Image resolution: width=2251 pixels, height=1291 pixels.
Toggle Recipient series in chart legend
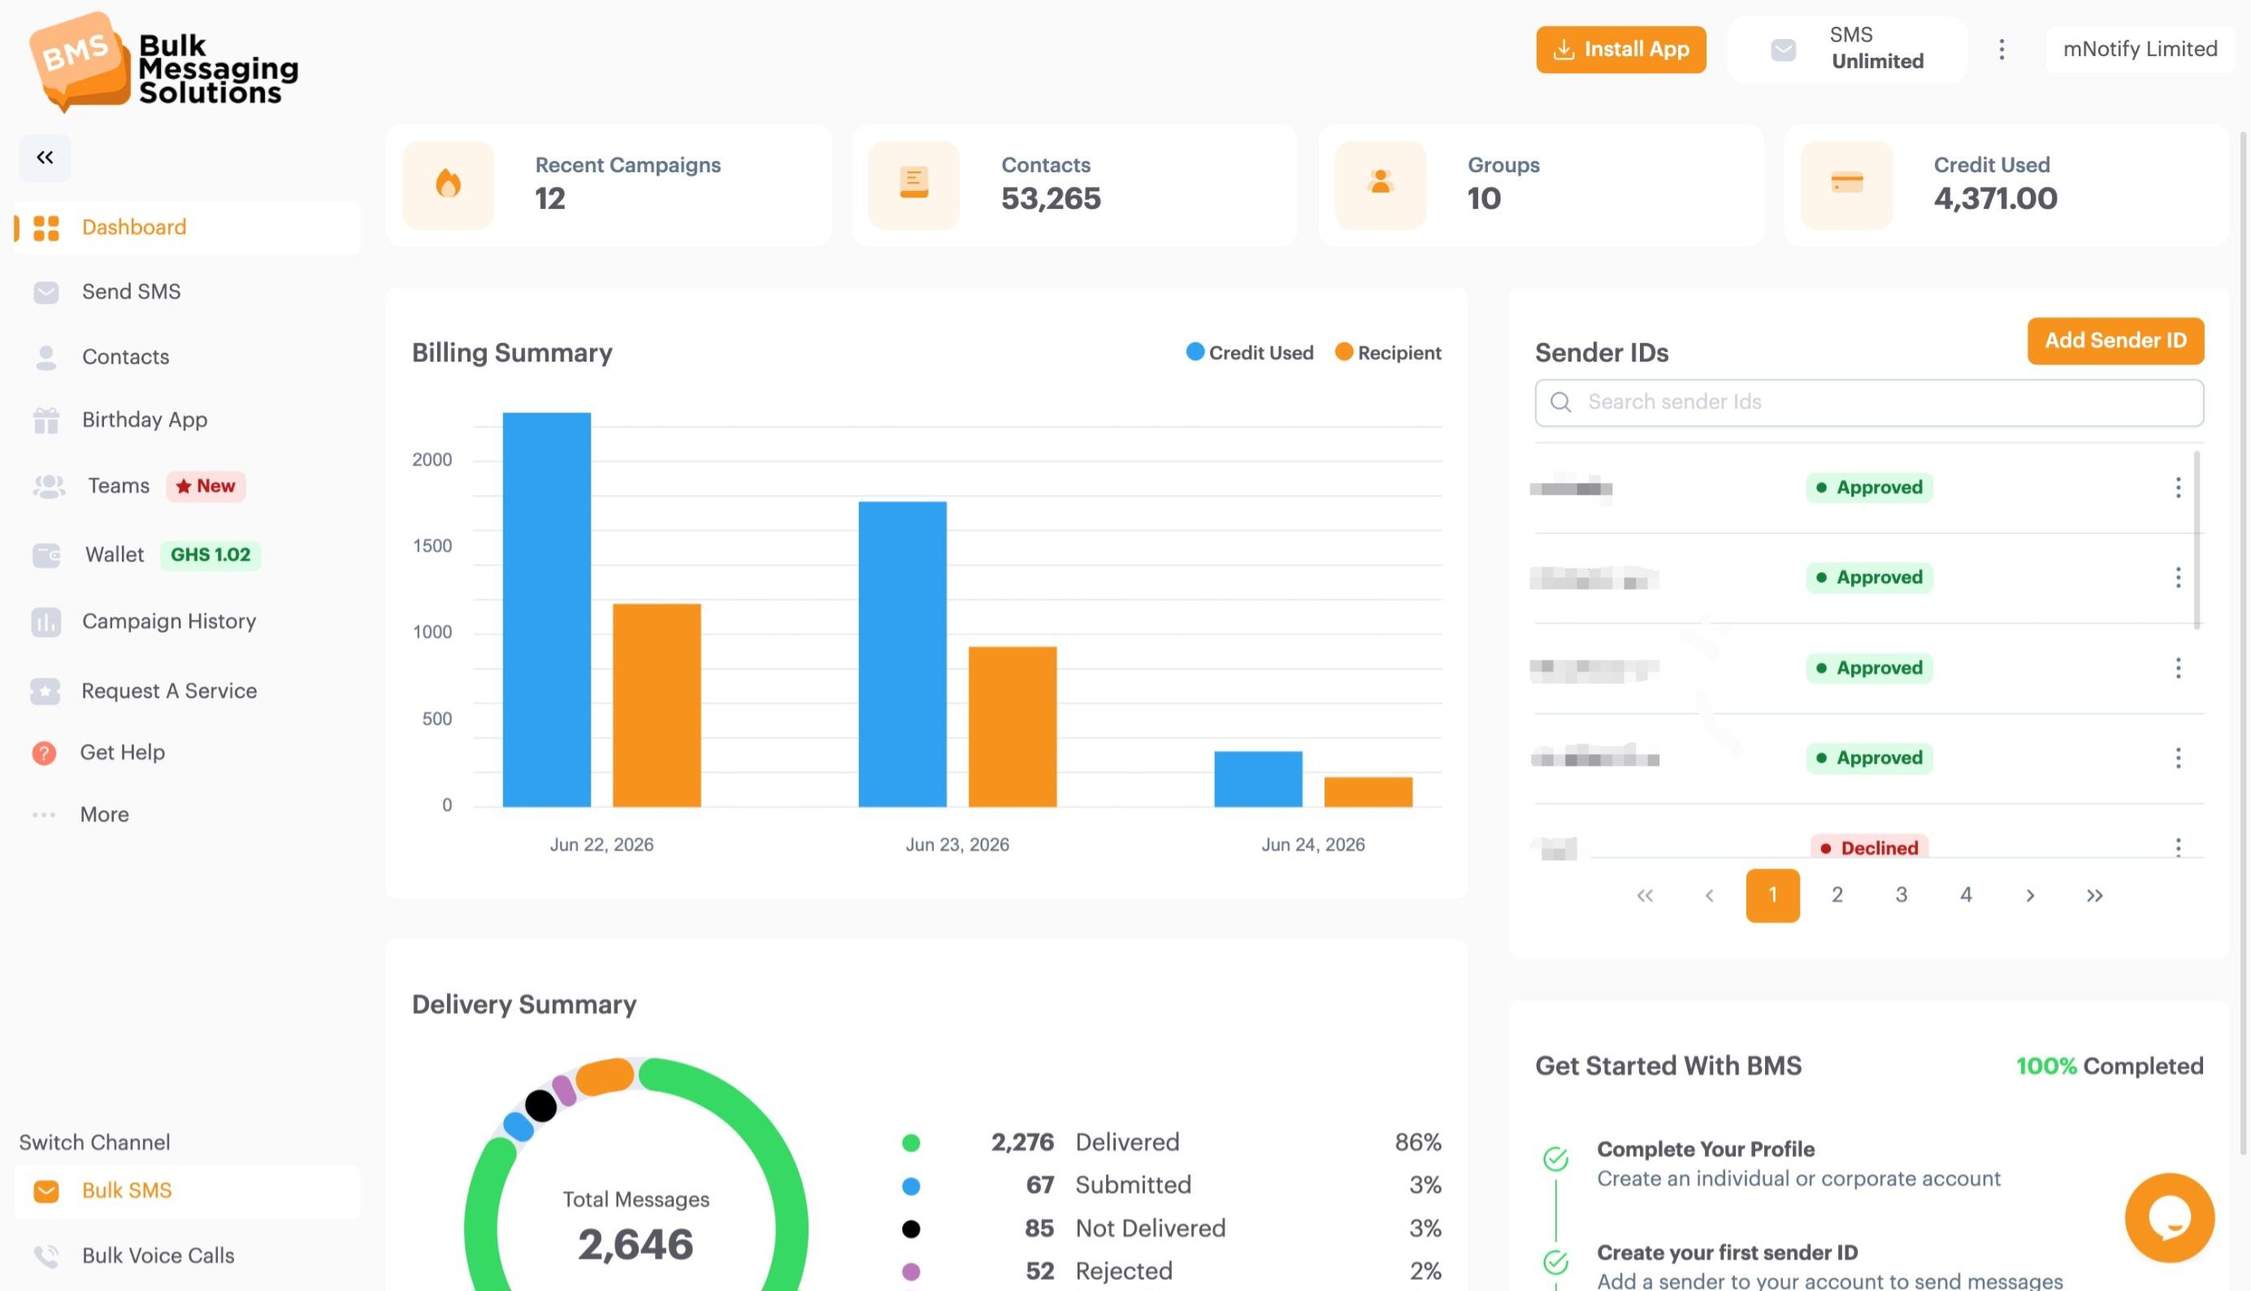1387,353
